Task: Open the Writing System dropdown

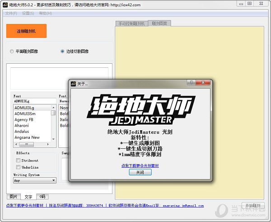Action: coord(35,180)
